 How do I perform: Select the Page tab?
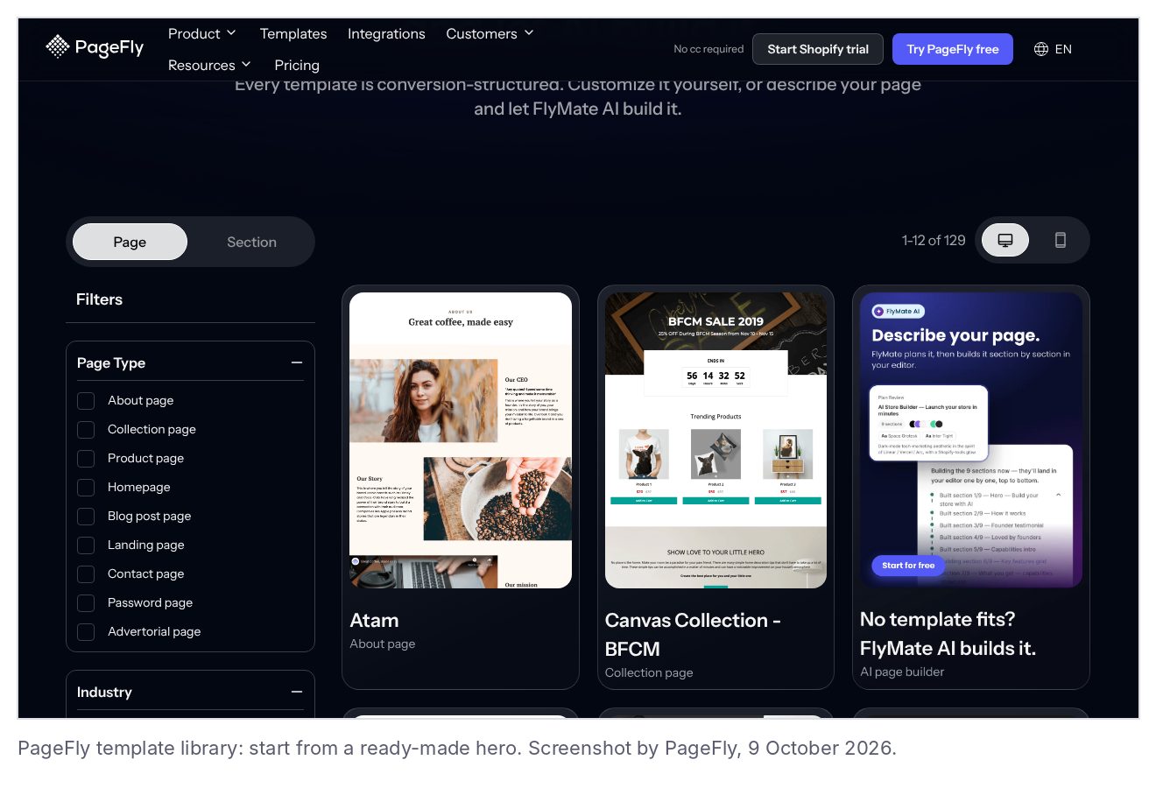tap(130, 242)
